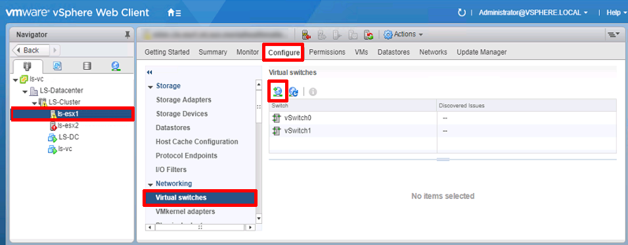
Task: Open Storage Devices settings
Action: coord(182,114)
